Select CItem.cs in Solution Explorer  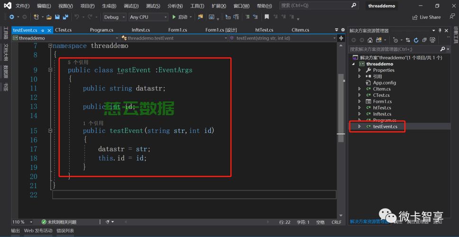(x=381, y=89)
